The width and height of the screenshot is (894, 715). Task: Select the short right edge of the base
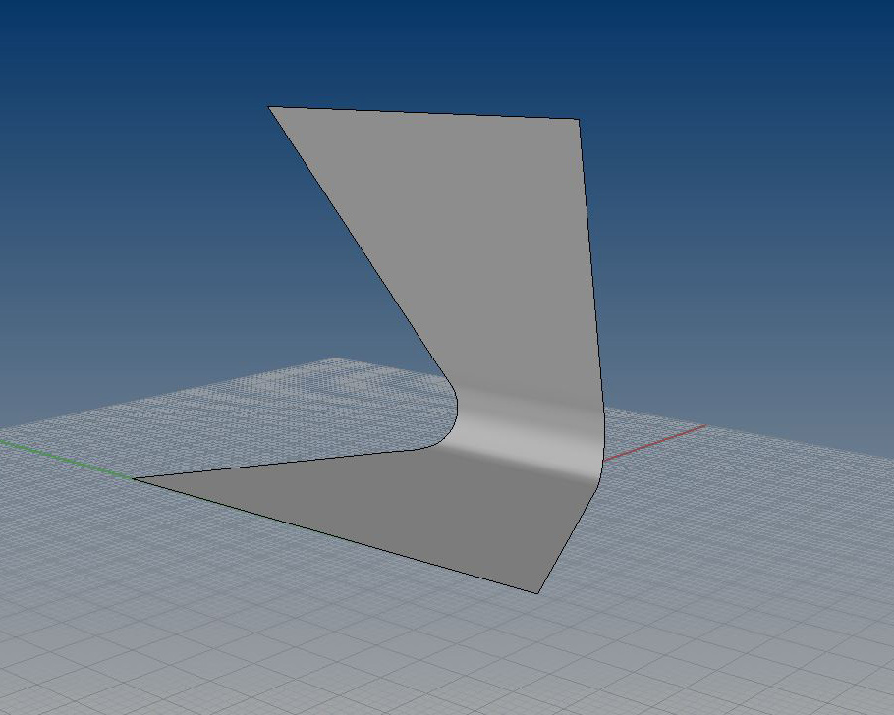point(568,538)
